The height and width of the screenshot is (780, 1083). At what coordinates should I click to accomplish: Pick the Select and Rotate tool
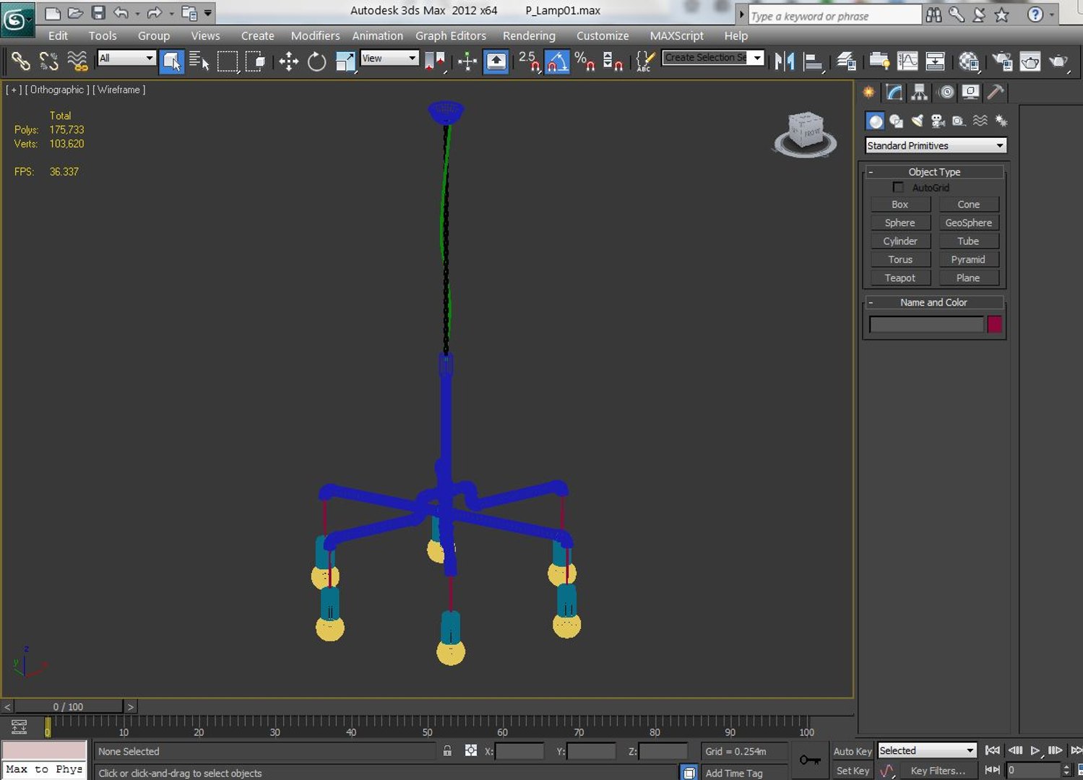(316, 61)
